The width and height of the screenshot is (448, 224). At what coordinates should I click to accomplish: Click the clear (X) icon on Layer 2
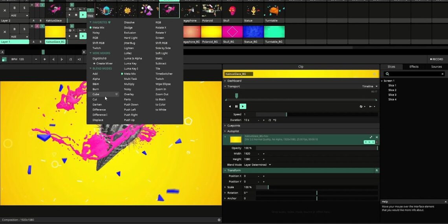pyautogui.click(x=5, y=11)
